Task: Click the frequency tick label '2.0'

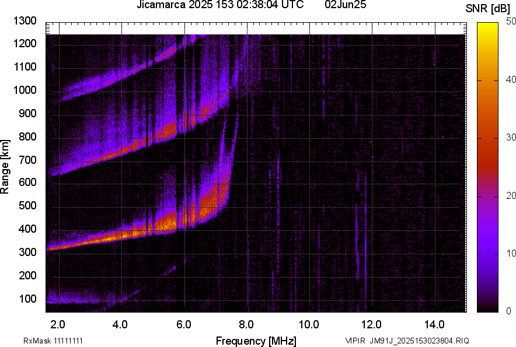Action: point(58,325)
